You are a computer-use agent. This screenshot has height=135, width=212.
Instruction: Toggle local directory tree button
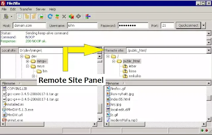coord(26,16)
